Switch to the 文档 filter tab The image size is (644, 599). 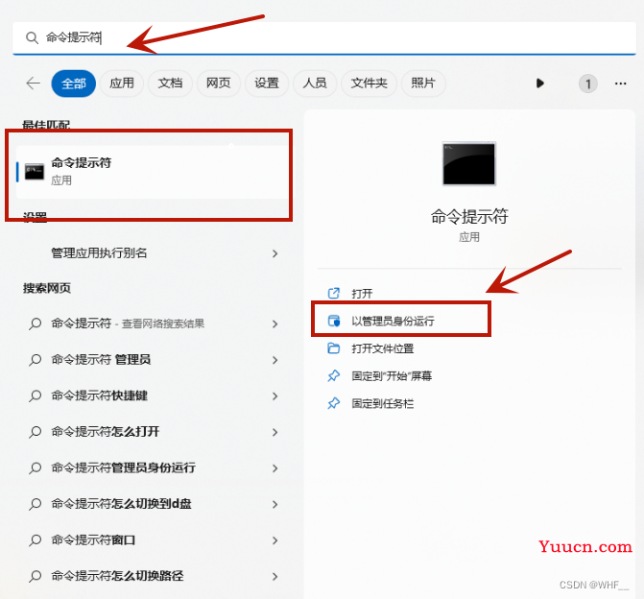coord(170,84)
